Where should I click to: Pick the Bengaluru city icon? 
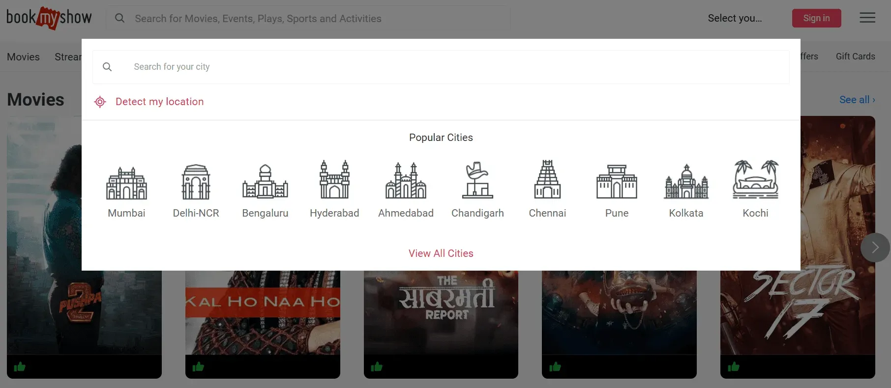[265, 182]
